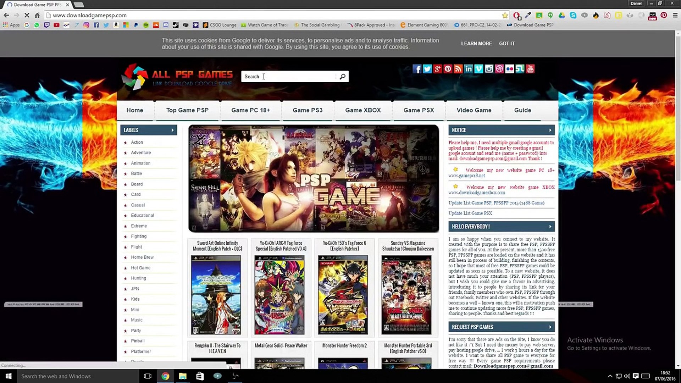The image size is (681, 383).
Task: Open the Flickr social icon
Action: pyautogui.click(x=509, y=69)
